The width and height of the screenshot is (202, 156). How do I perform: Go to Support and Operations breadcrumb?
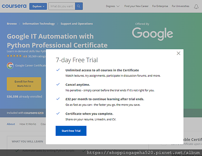click(x=77, y=24)
